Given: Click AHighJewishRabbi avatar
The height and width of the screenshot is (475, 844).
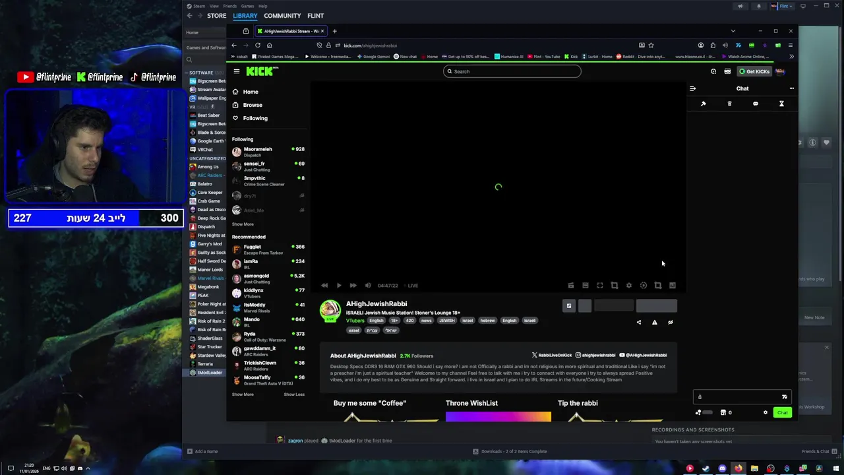Looking at the screenshot, I should pyautogui.click(x=330, y=310).
